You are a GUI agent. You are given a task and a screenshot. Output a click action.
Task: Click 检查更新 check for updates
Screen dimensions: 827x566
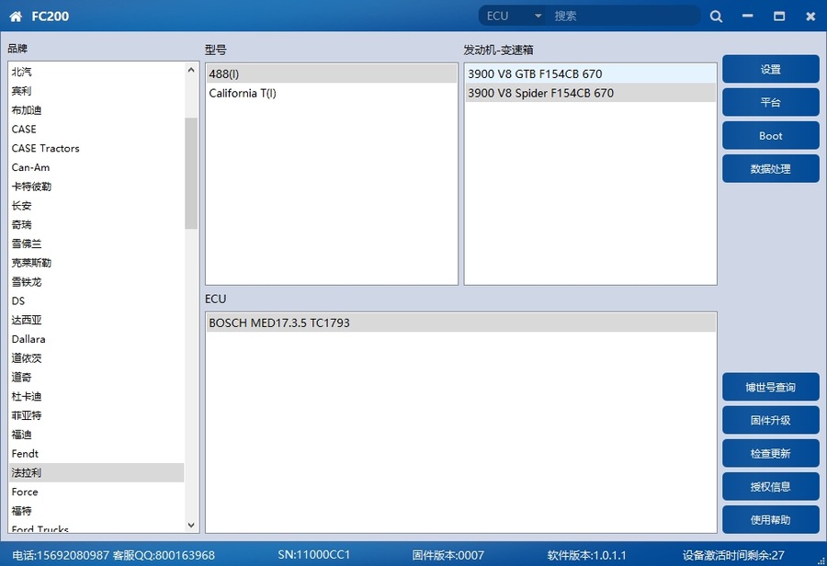pyautogui.click(x=771, y=454)
